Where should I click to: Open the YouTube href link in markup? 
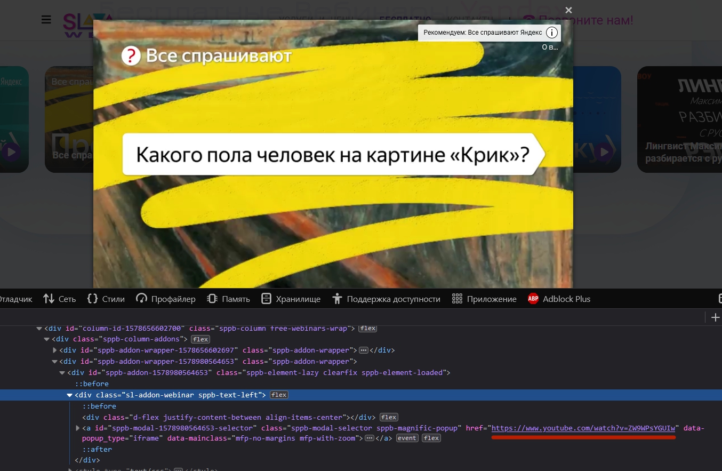[x=584, y=428]
